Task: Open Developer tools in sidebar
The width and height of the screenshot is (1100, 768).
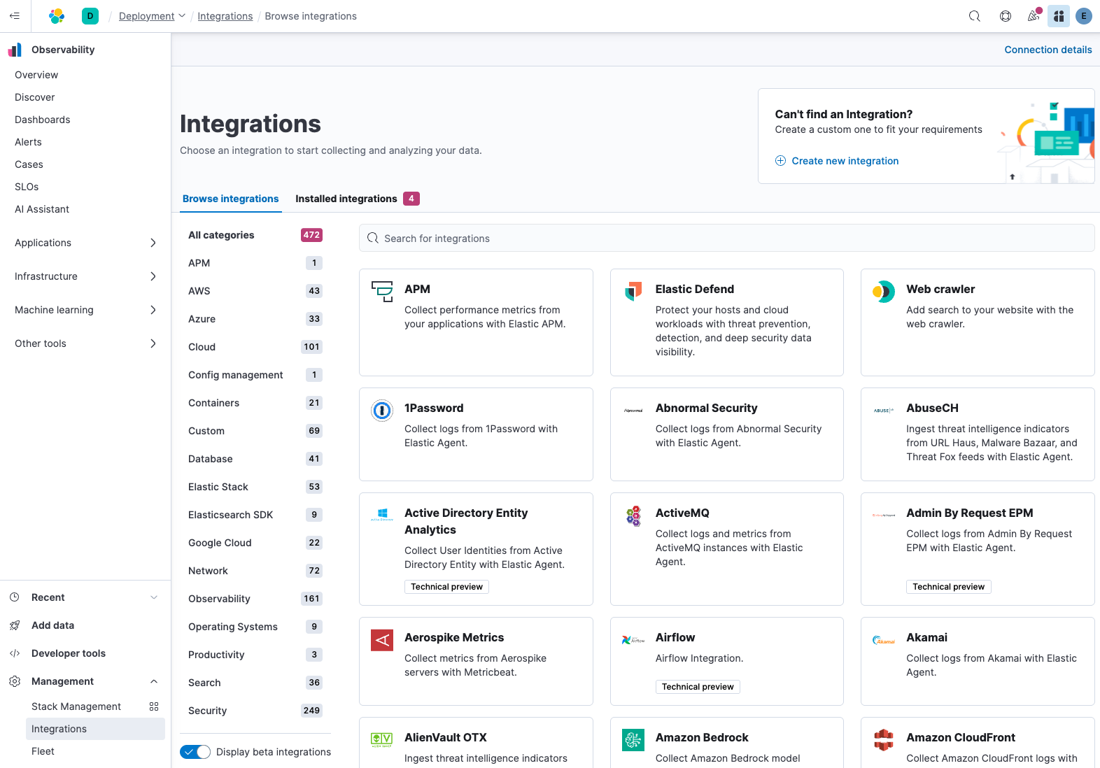Action: (69, 653)
